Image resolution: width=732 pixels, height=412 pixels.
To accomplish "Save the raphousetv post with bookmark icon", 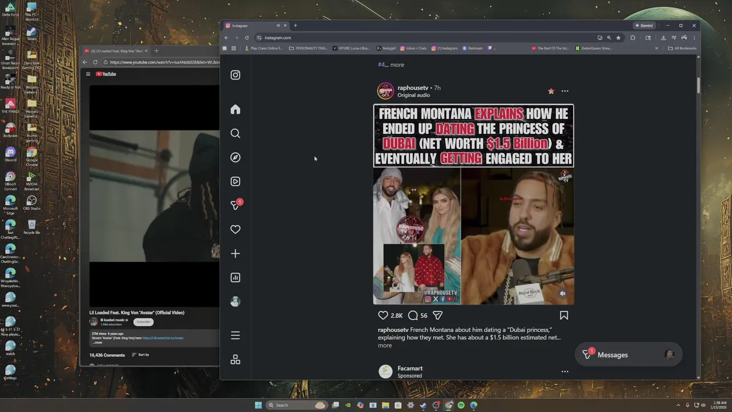I will click(x=564, y=315).
